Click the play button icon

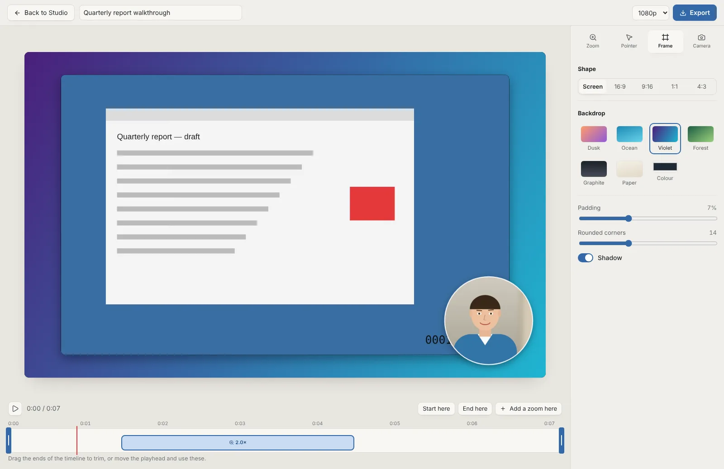coord(15,408)
